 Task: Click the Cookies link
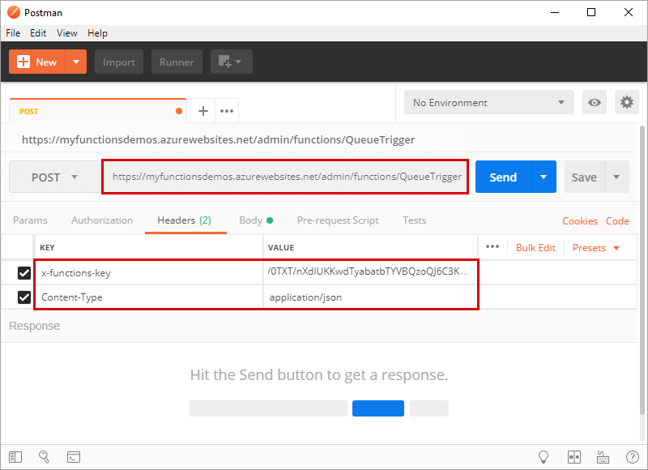tap(580, 221)
